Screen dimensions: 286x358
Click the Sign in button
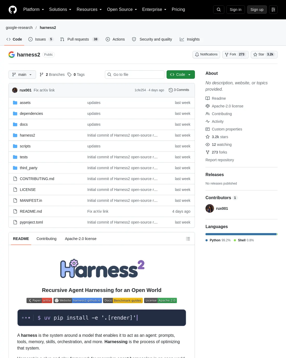point(236,10)
